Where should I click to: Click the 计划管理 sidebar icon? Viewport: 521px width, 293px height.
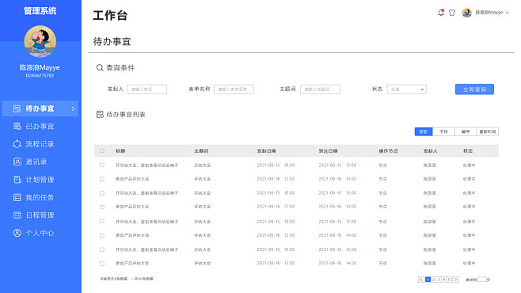tap(17, 180)
